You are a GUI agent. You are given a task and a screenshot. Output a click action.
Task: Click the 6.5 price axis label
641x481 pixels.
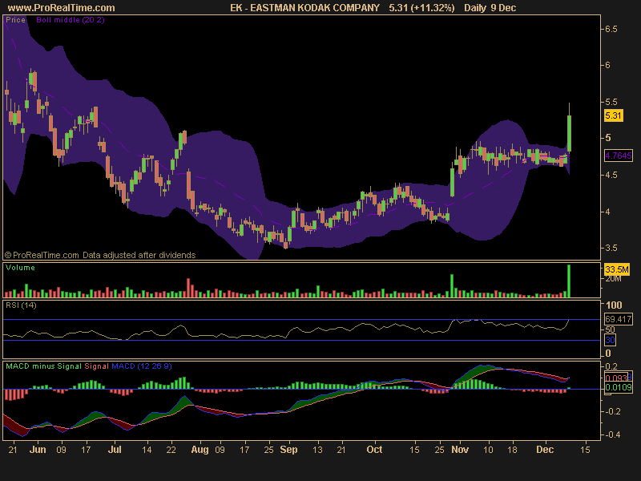(611, 29)
